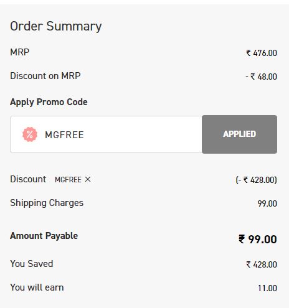Click the 11.00 earned points value
The height and width of the screenshot is (308, 289).
pyautogui.click(x=267, y=288)
